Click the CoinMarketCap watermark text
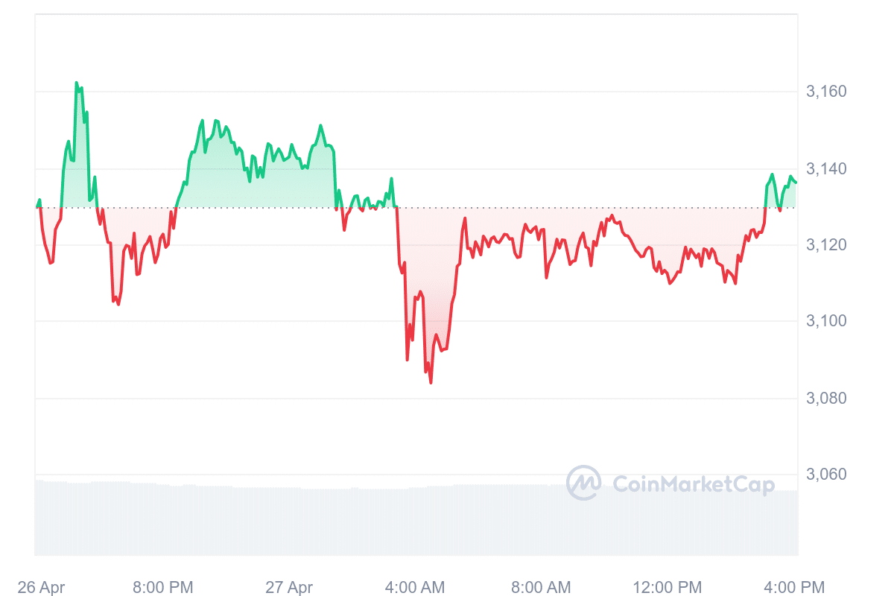The width and height of the screenshot is (894, 596). (x=693, y=485)
